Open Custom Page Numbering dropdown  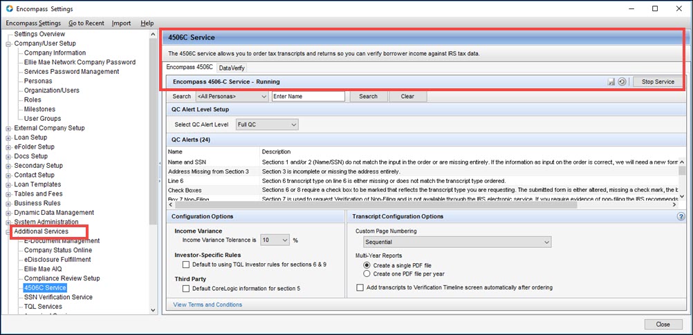456,242
